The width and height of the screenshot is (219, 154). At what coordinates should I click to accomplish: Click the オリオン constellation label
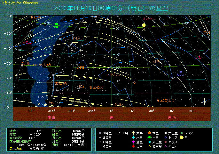click(x=77, y=38)
